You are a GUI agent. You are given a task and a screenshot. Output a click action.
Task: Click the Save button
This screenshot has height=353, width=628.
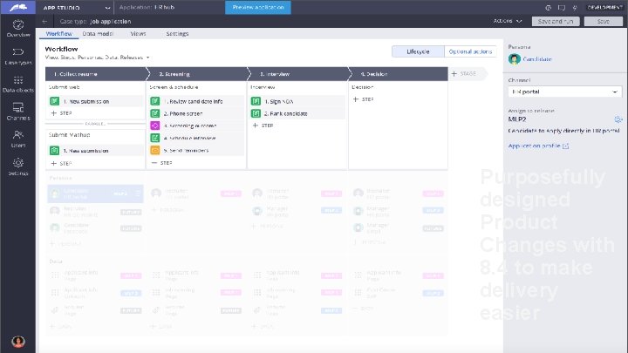pos(604,21)
